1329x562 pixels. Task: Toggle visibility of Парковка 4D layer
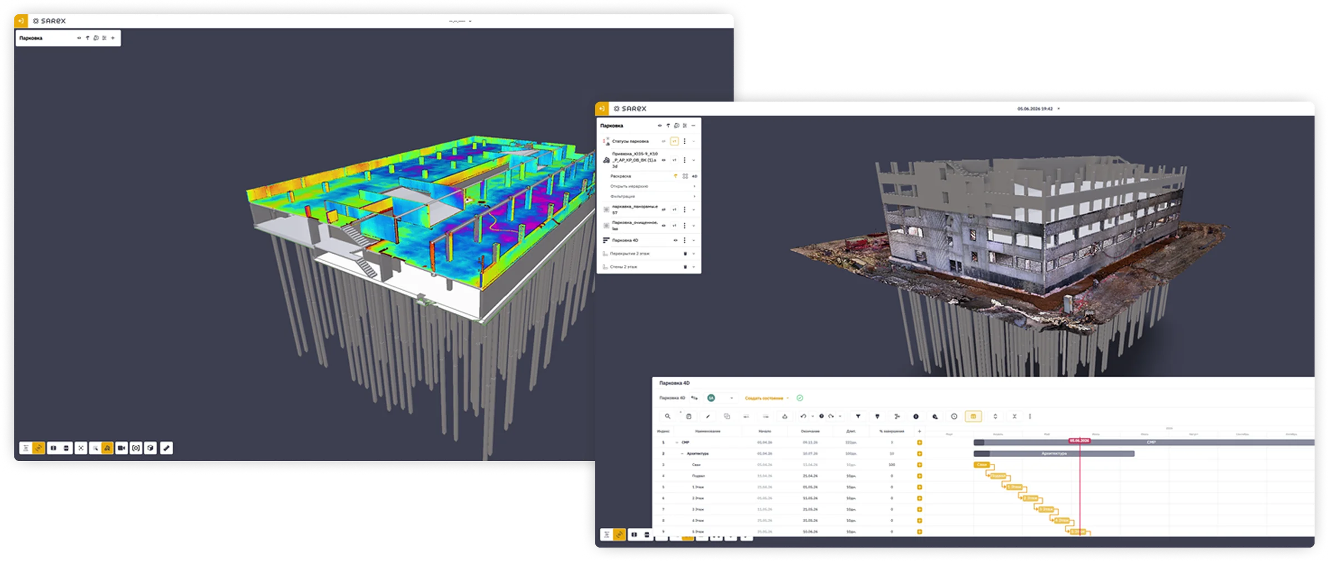(x=675, y=240)
